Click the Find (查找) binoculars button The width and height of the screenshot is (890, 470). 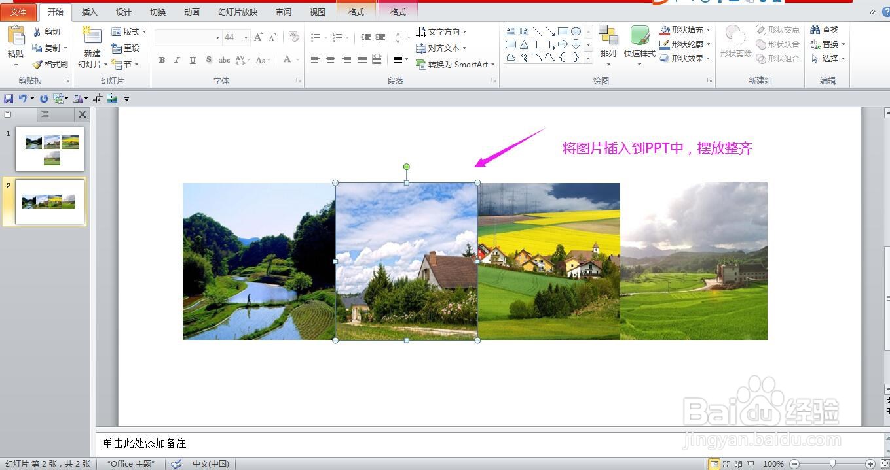coord(825,30)
